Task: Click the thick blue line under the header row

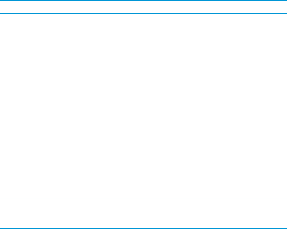Action: [143, 13]
